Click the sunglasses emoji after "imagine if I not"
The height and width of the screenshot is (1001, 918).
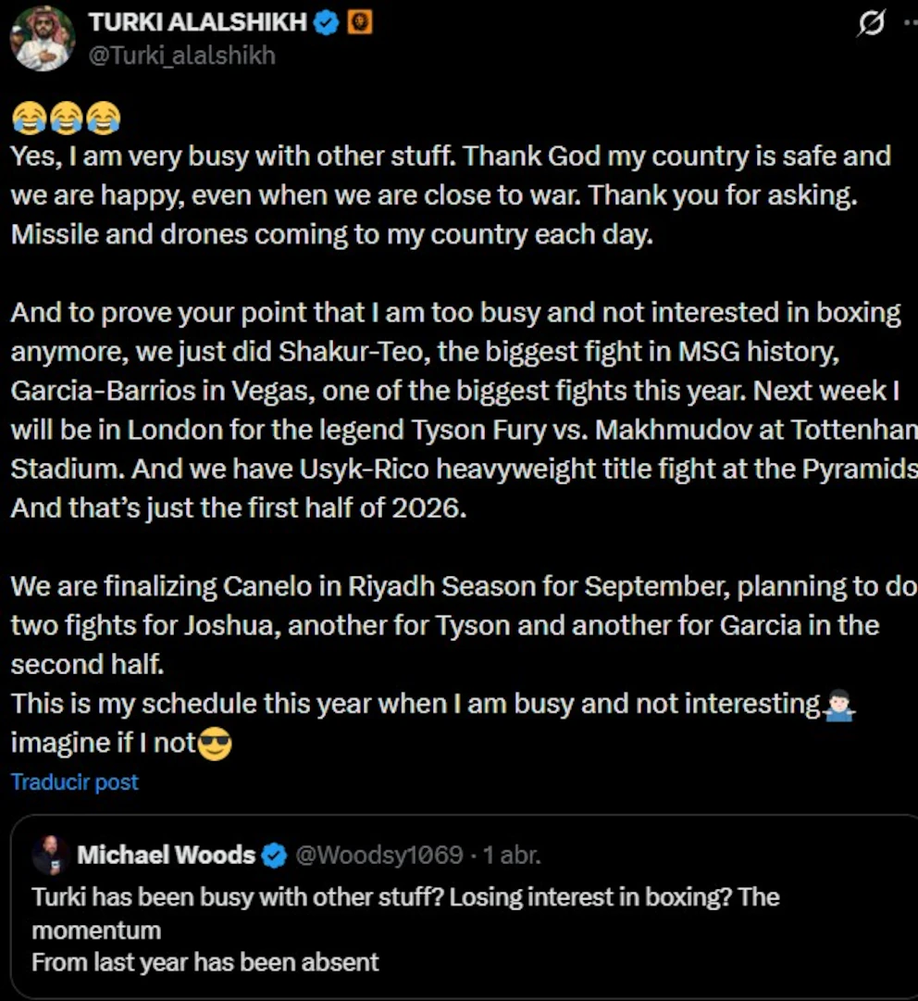[x=215, y=743]
